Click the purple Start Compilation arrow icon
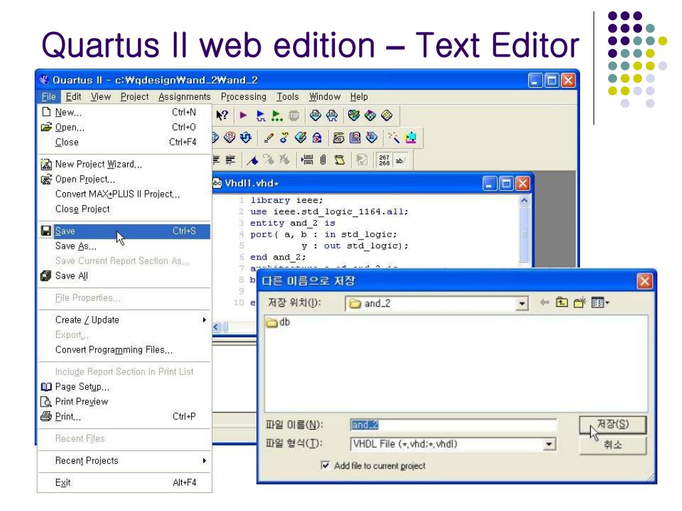Image resolution: width=682 pixels, height=511 pixels. (244, 115)
